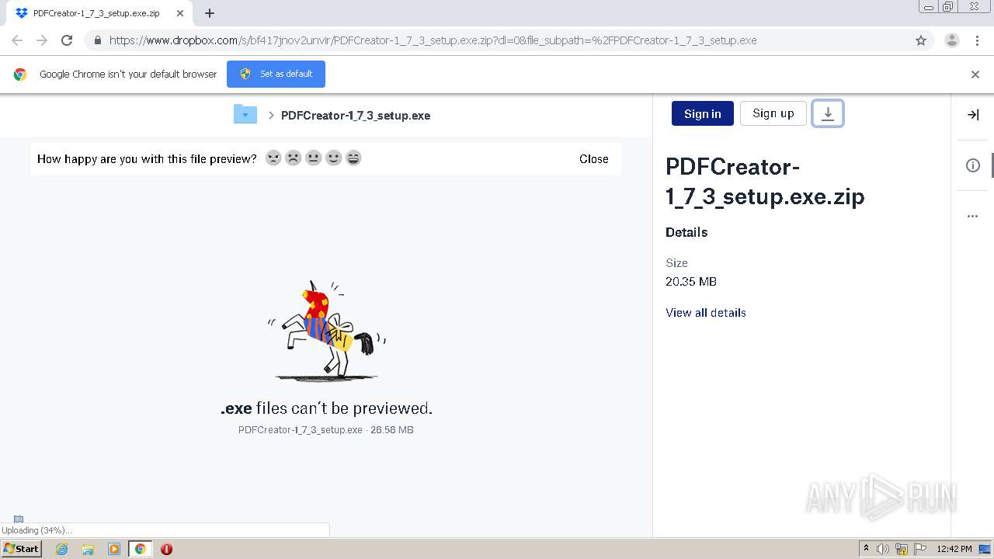Viewport: 994px width, 559px height.
Task: Close the PDFCreator Dropbox tab
Action: click(180, 13)
